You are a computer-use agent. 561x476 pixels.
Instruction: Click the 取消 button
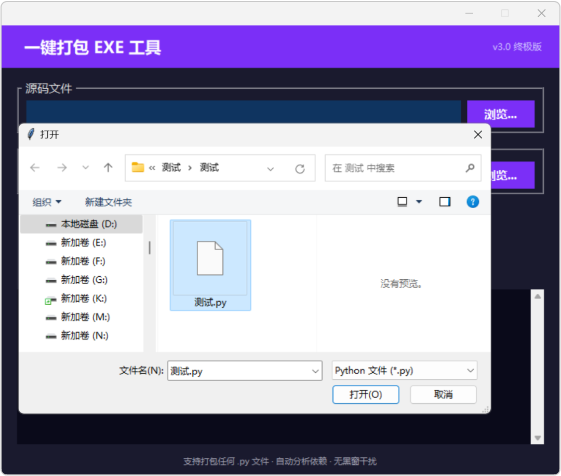pyautogui.click(x=443, y=395)
